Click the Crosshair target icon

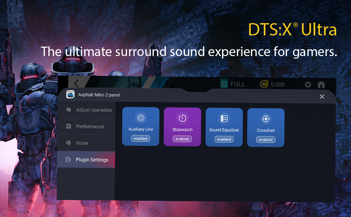pos(266,119)
